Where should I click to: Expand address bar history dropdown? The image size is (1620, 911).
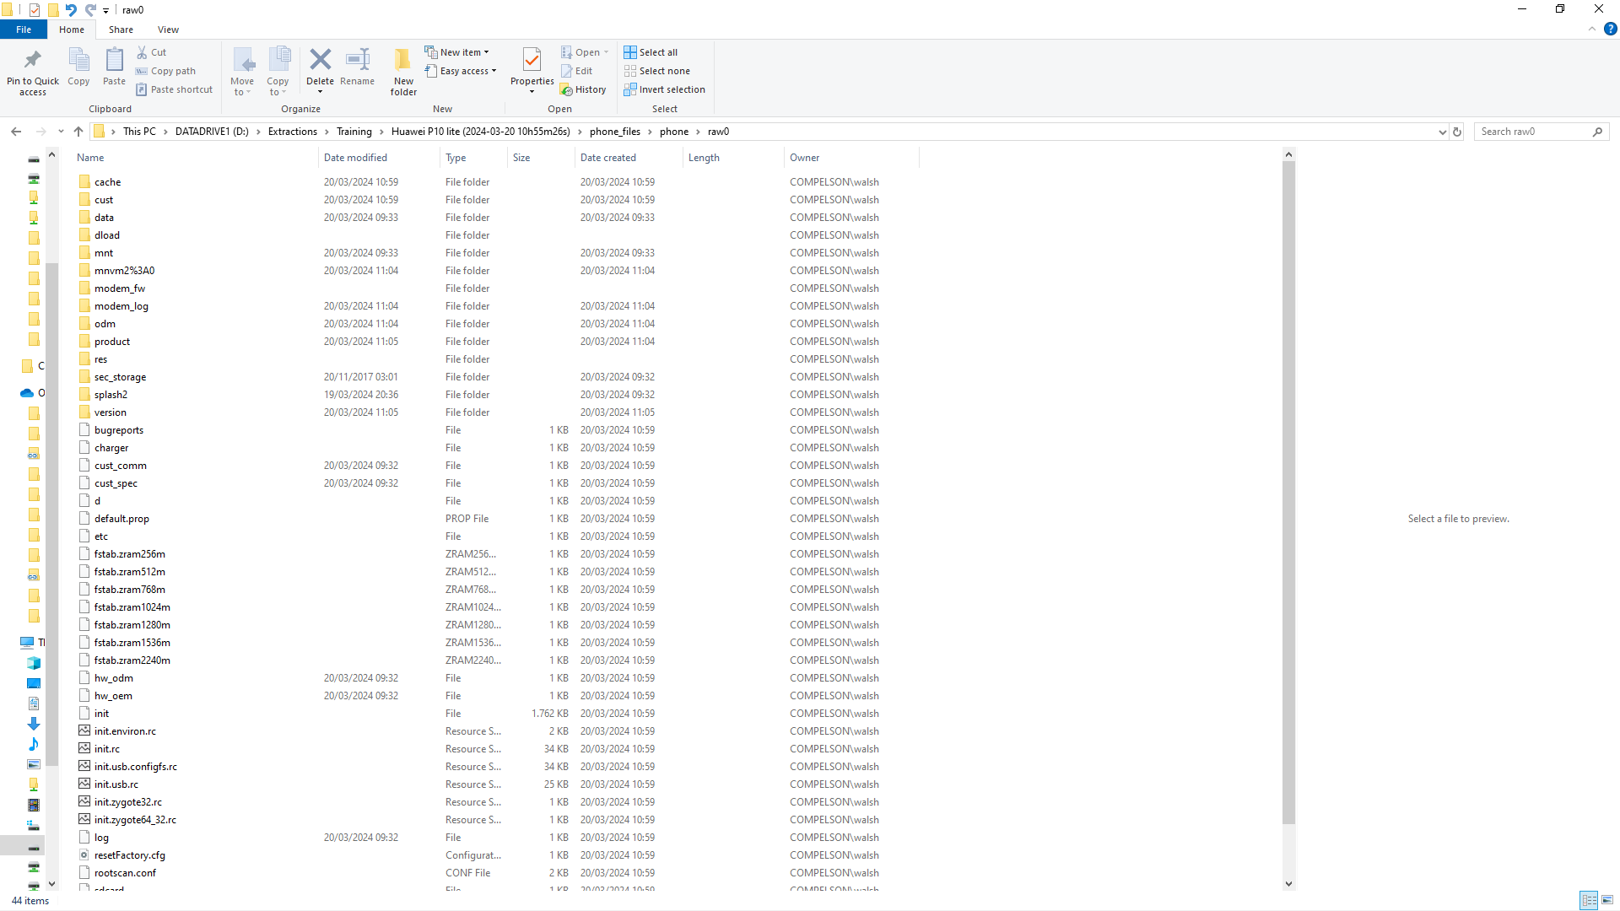coord(1442,132)
